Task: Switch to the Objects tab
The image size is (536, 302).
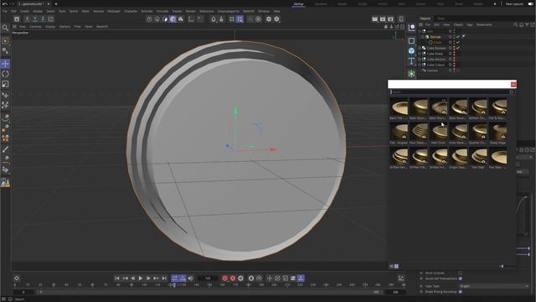Action: [x=425, y=18]
